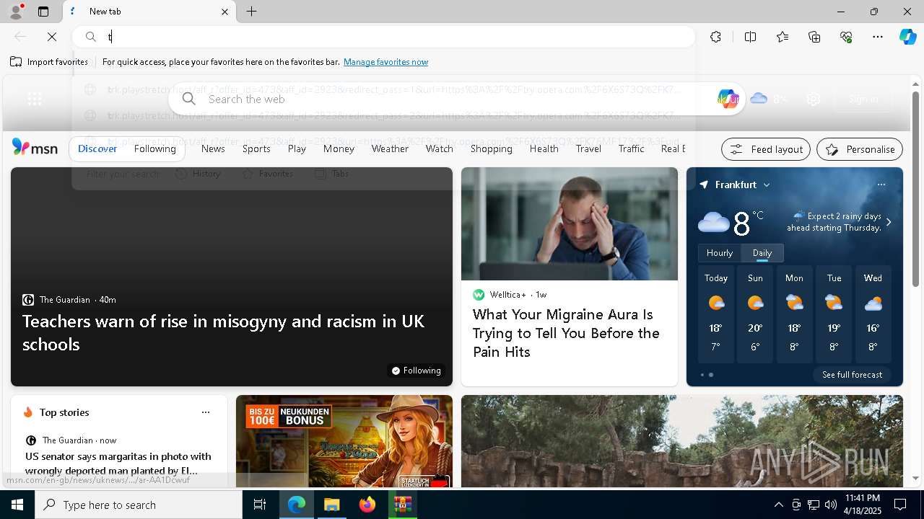Open the Weather section
This screenshot has width=924, height=519.
pos(390,148)
